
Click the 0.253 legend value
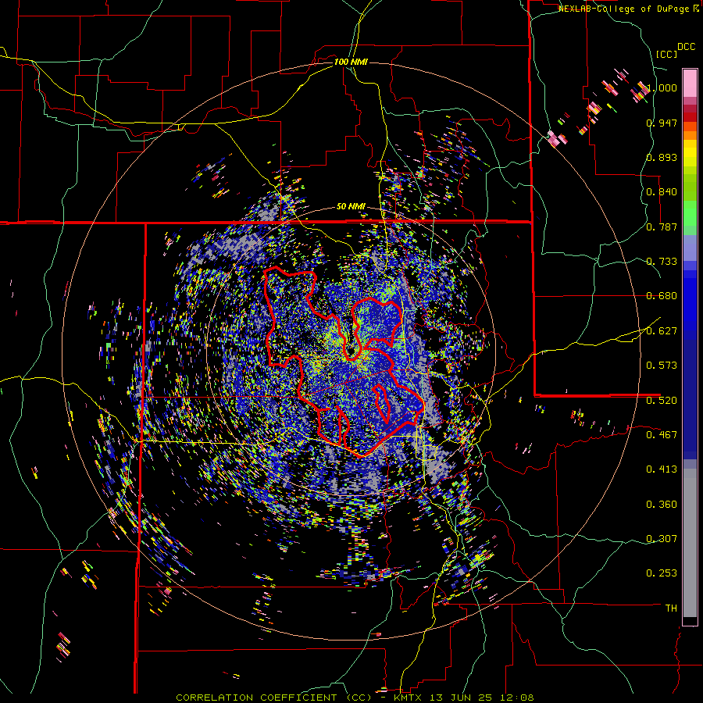662,573
